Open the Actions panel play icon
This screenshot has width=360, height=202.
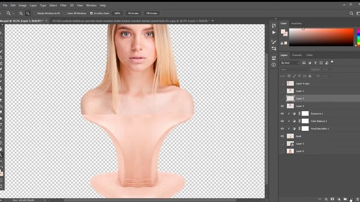coord(274,33)
